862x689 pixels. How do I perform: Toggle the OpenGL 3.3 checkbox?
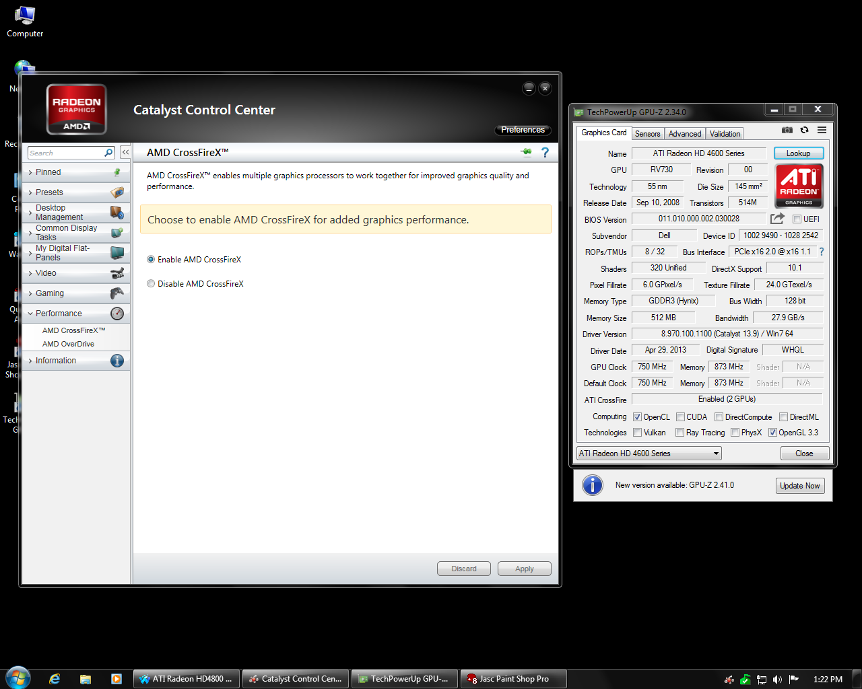pos(773,433)
